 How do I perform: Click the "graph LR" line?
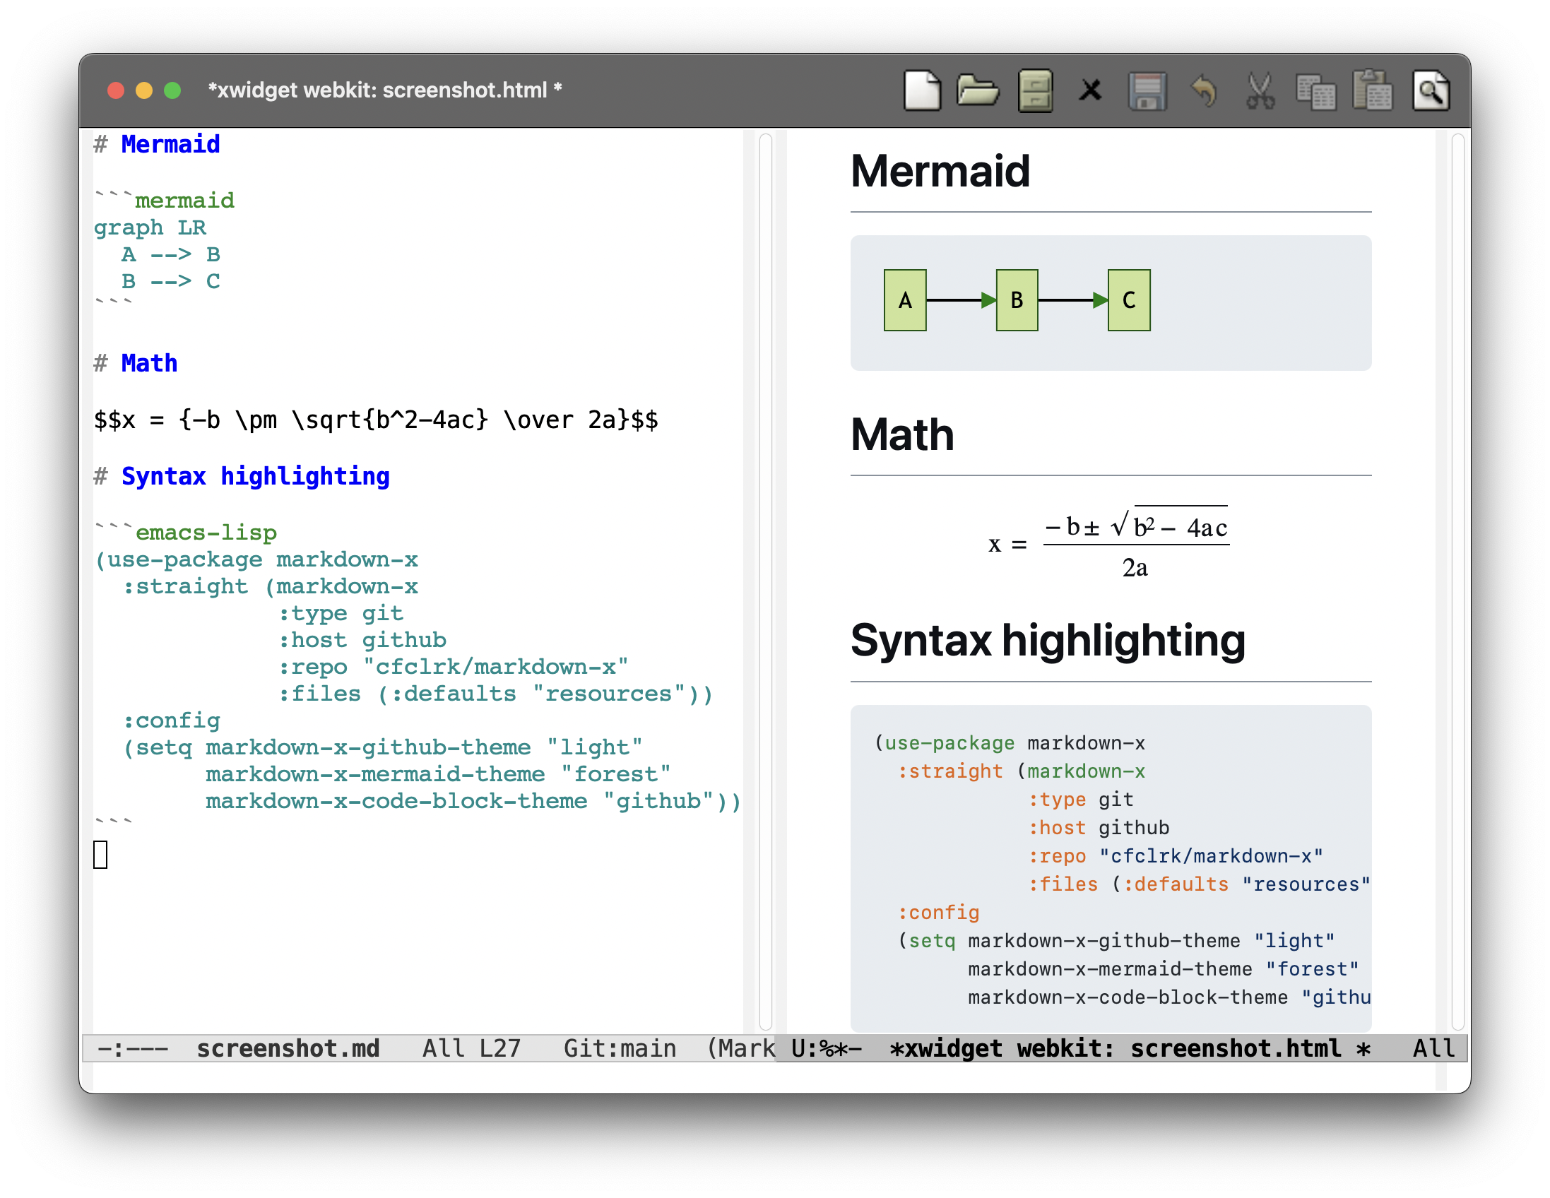(x=150, y=228)
